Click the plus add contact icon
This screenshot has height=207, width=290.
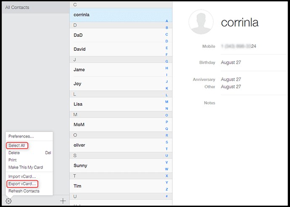(63, 201)
